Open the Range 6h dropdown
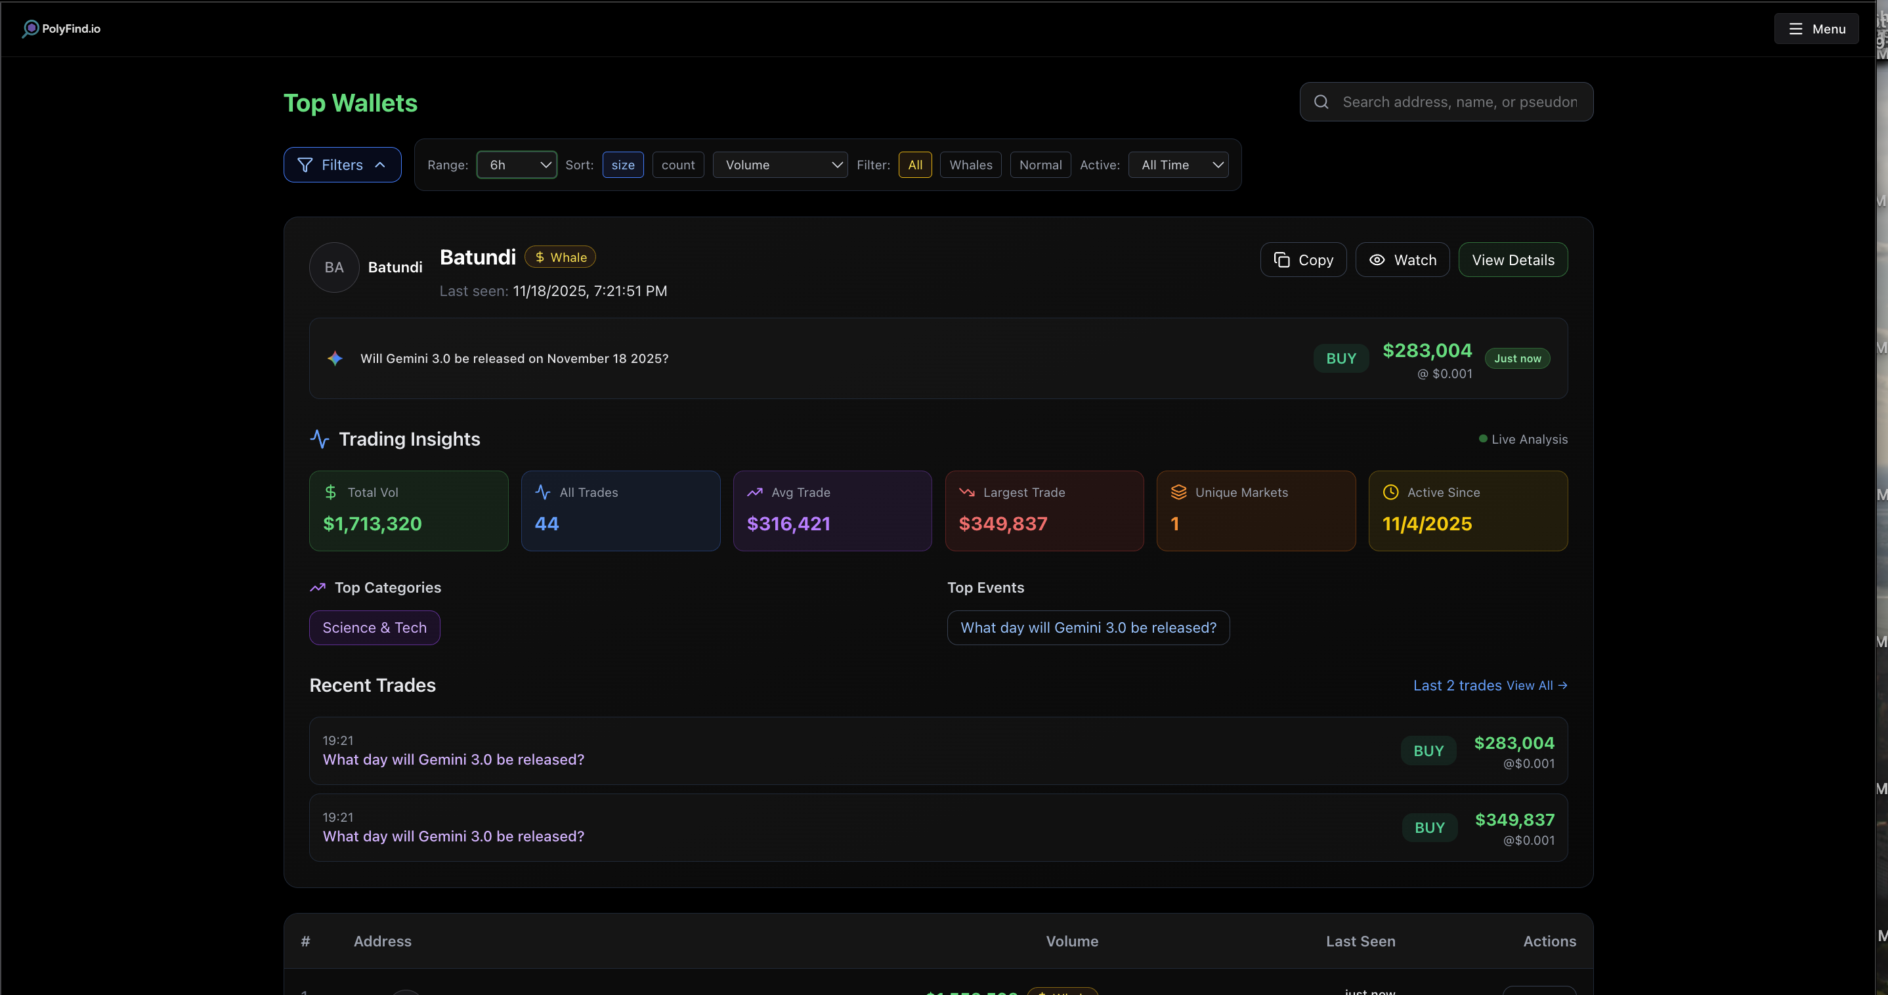 coord(516,165)
